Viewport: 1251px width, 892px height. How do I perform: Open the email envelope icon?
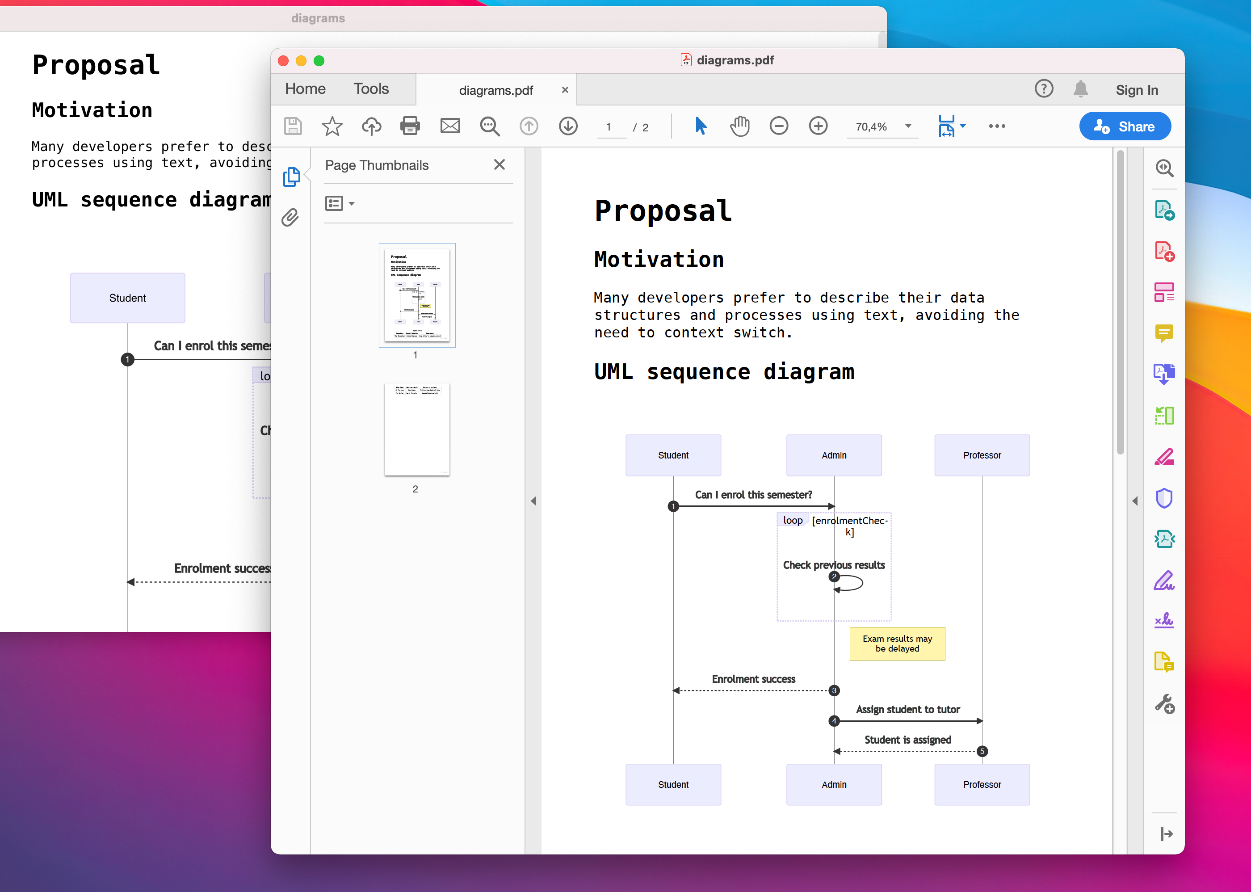(450, 126)
